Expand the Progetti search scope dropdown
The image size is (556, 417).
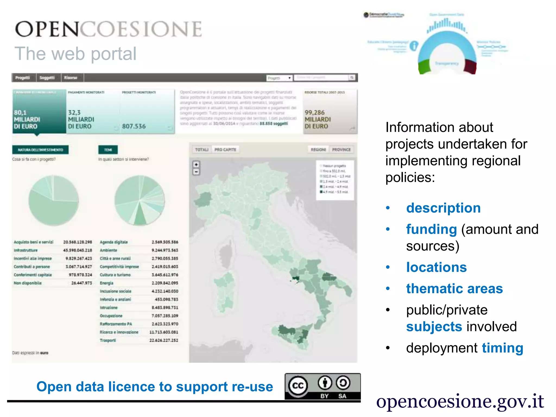[279, 78]
